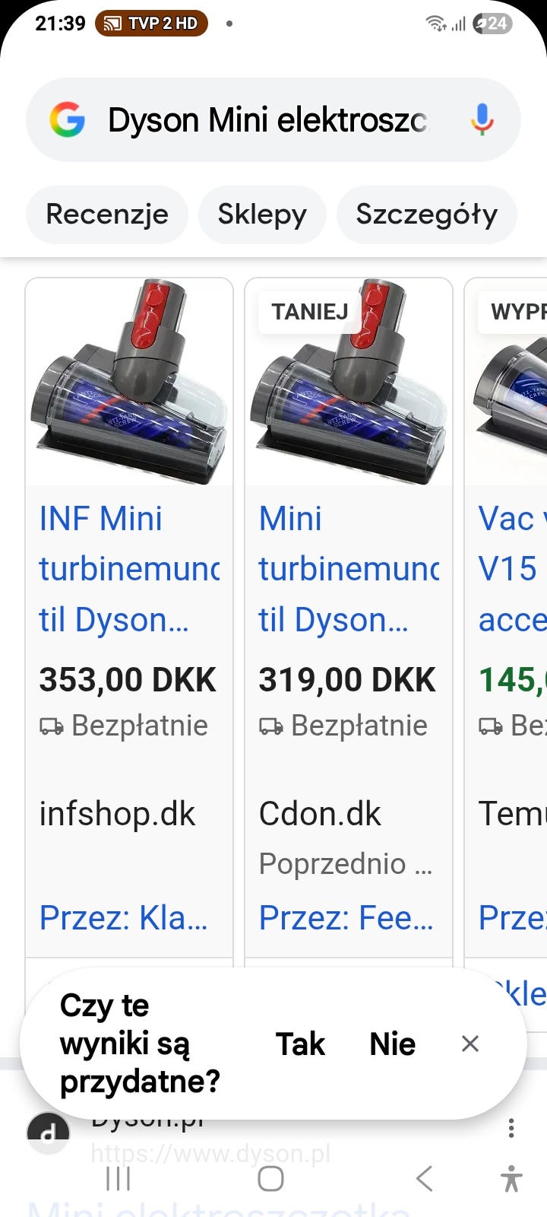The height and width of the screenshot is (1217, 547).
Task: Tap the TANIEJ-labeled product image
Action: [349, 382]
